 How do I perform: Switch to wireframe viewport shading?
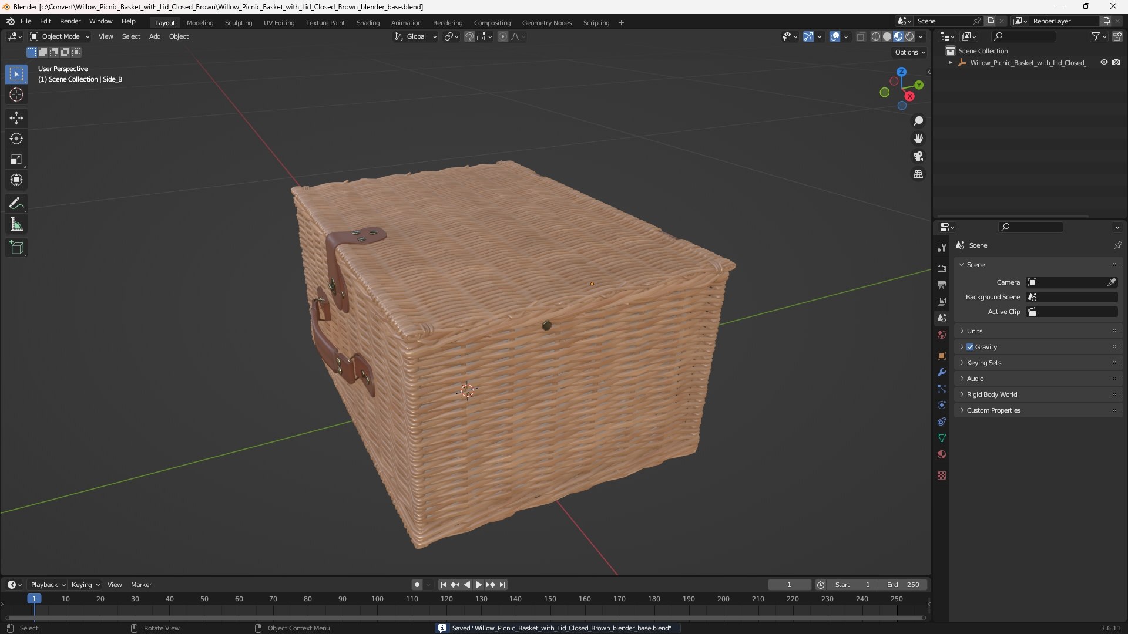(x=876, y=36)
